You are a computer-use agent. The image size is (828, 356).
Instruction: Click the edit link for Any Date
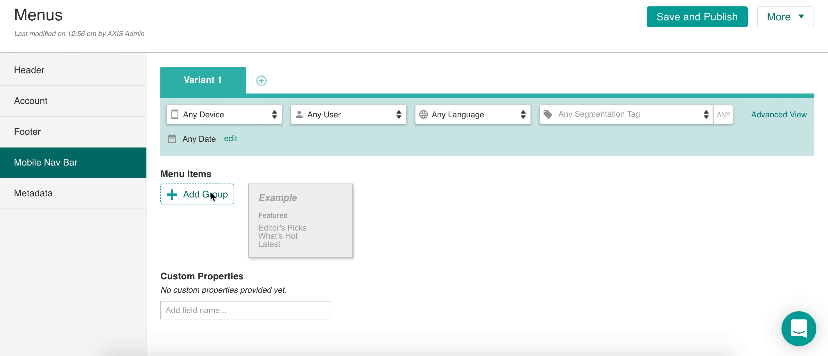click(230, 139)
